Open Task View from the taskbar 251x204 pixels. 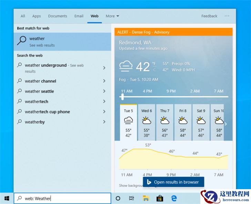pos(131,198)
